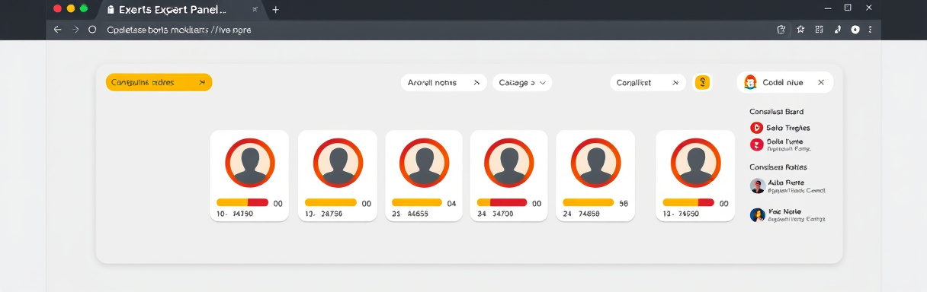Viewport: 927px width, 292px height.
Task: Click progress bar on card 10- 34750
Action: tap(242, 203)
